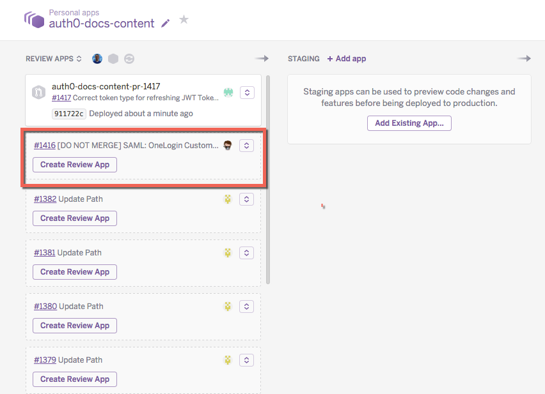
Task: Open the auth0-docs-content-pr-1417 app
Action: tap(106, 86)
